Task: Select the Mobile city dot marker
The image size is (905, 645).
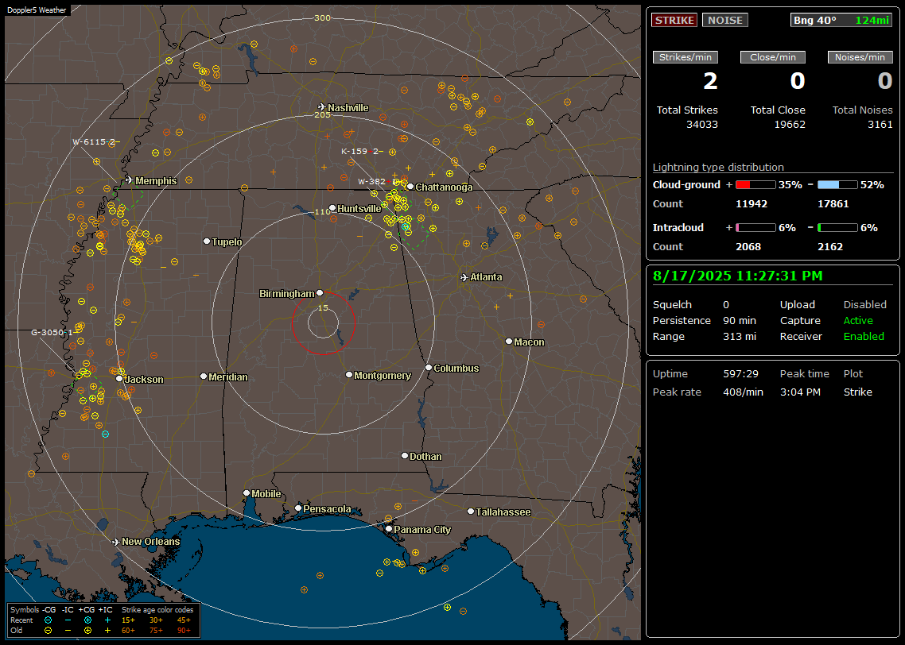Action: 247,492
